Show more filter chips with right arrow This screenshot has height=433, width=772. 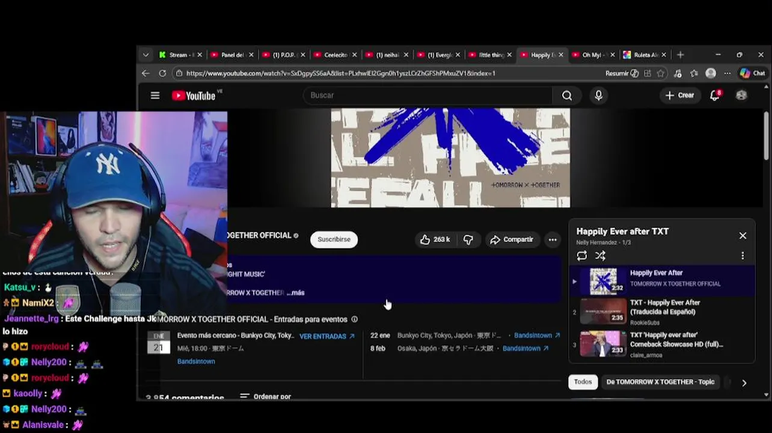point(744,382)
